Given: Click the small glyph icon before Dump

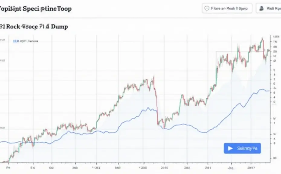Looking at the screenshot, I should pos(47,27).
